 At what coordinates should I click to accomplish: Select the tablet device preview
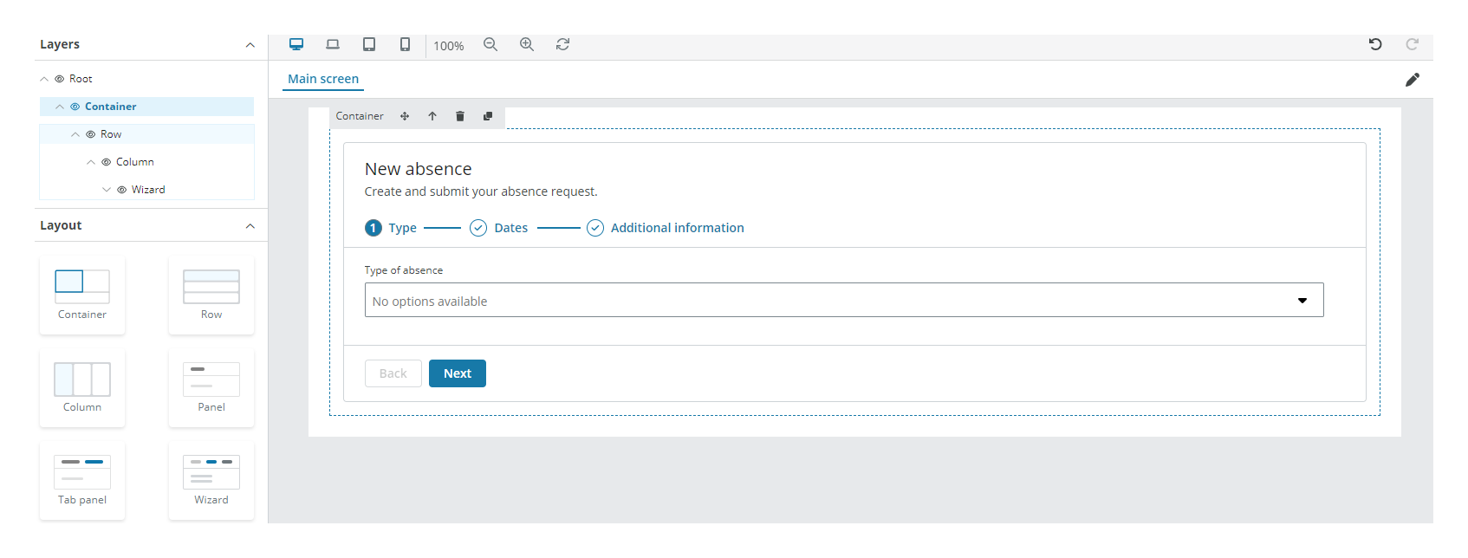[x=369, y=44]
